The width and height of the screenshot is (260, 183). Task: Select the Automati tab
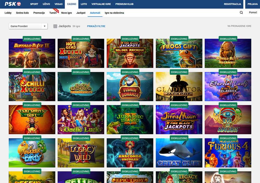95,13
